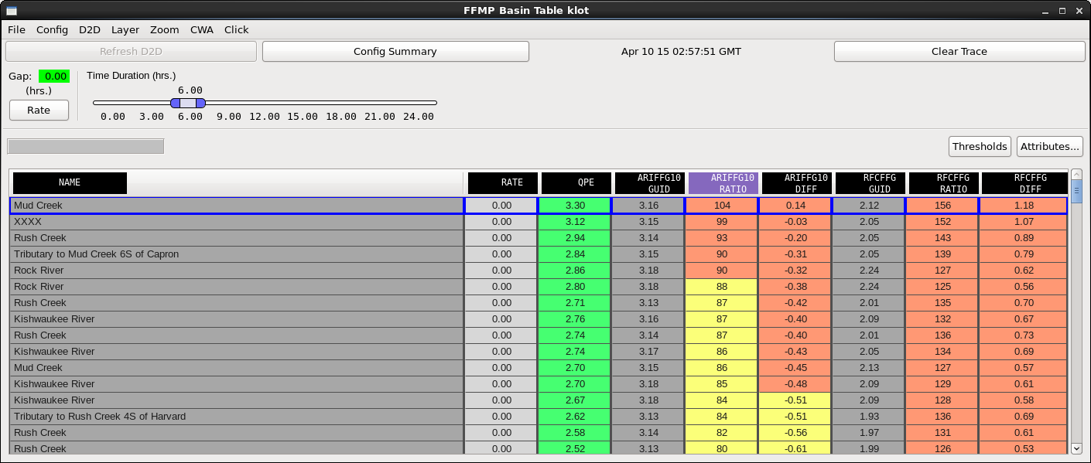
Task: Click the RFCFFG ratio value 156
Action: pyautogui.click(x=942, y=206)
